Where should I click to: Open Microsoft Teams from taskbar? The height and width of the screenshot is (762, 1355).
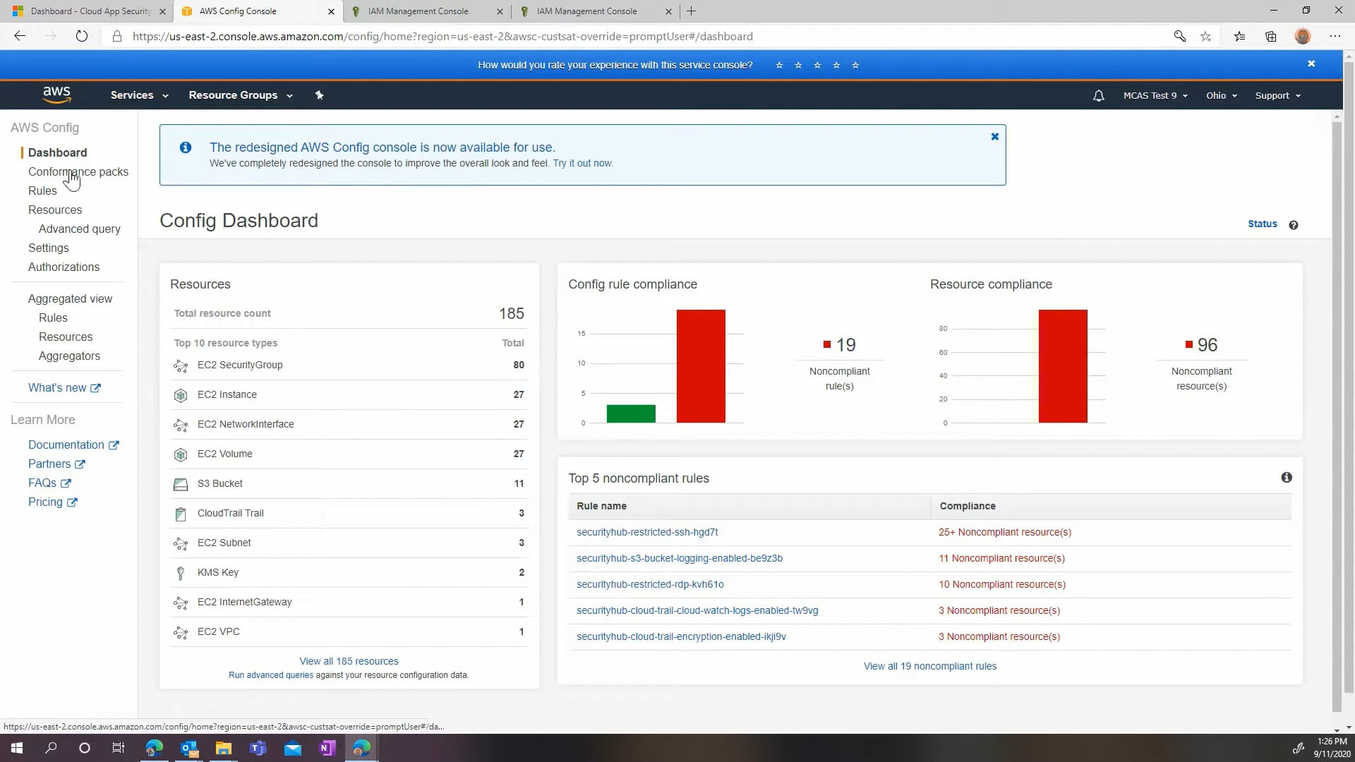(258, 748)
